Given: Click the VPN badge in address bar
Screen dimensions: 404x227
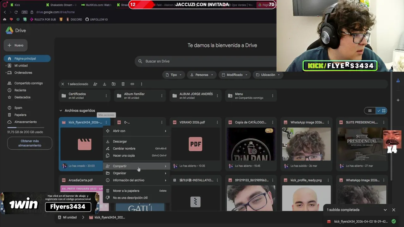Looking at the screenshot, I should point(25,12).
